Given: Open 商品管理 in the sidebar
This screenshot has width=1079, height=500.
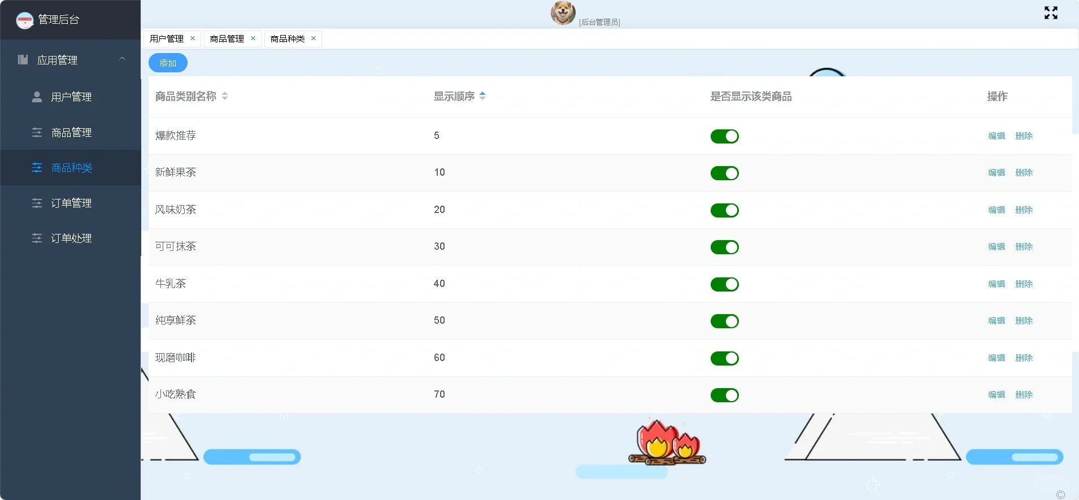Looking at the screenshot, I should click(71, 132).
